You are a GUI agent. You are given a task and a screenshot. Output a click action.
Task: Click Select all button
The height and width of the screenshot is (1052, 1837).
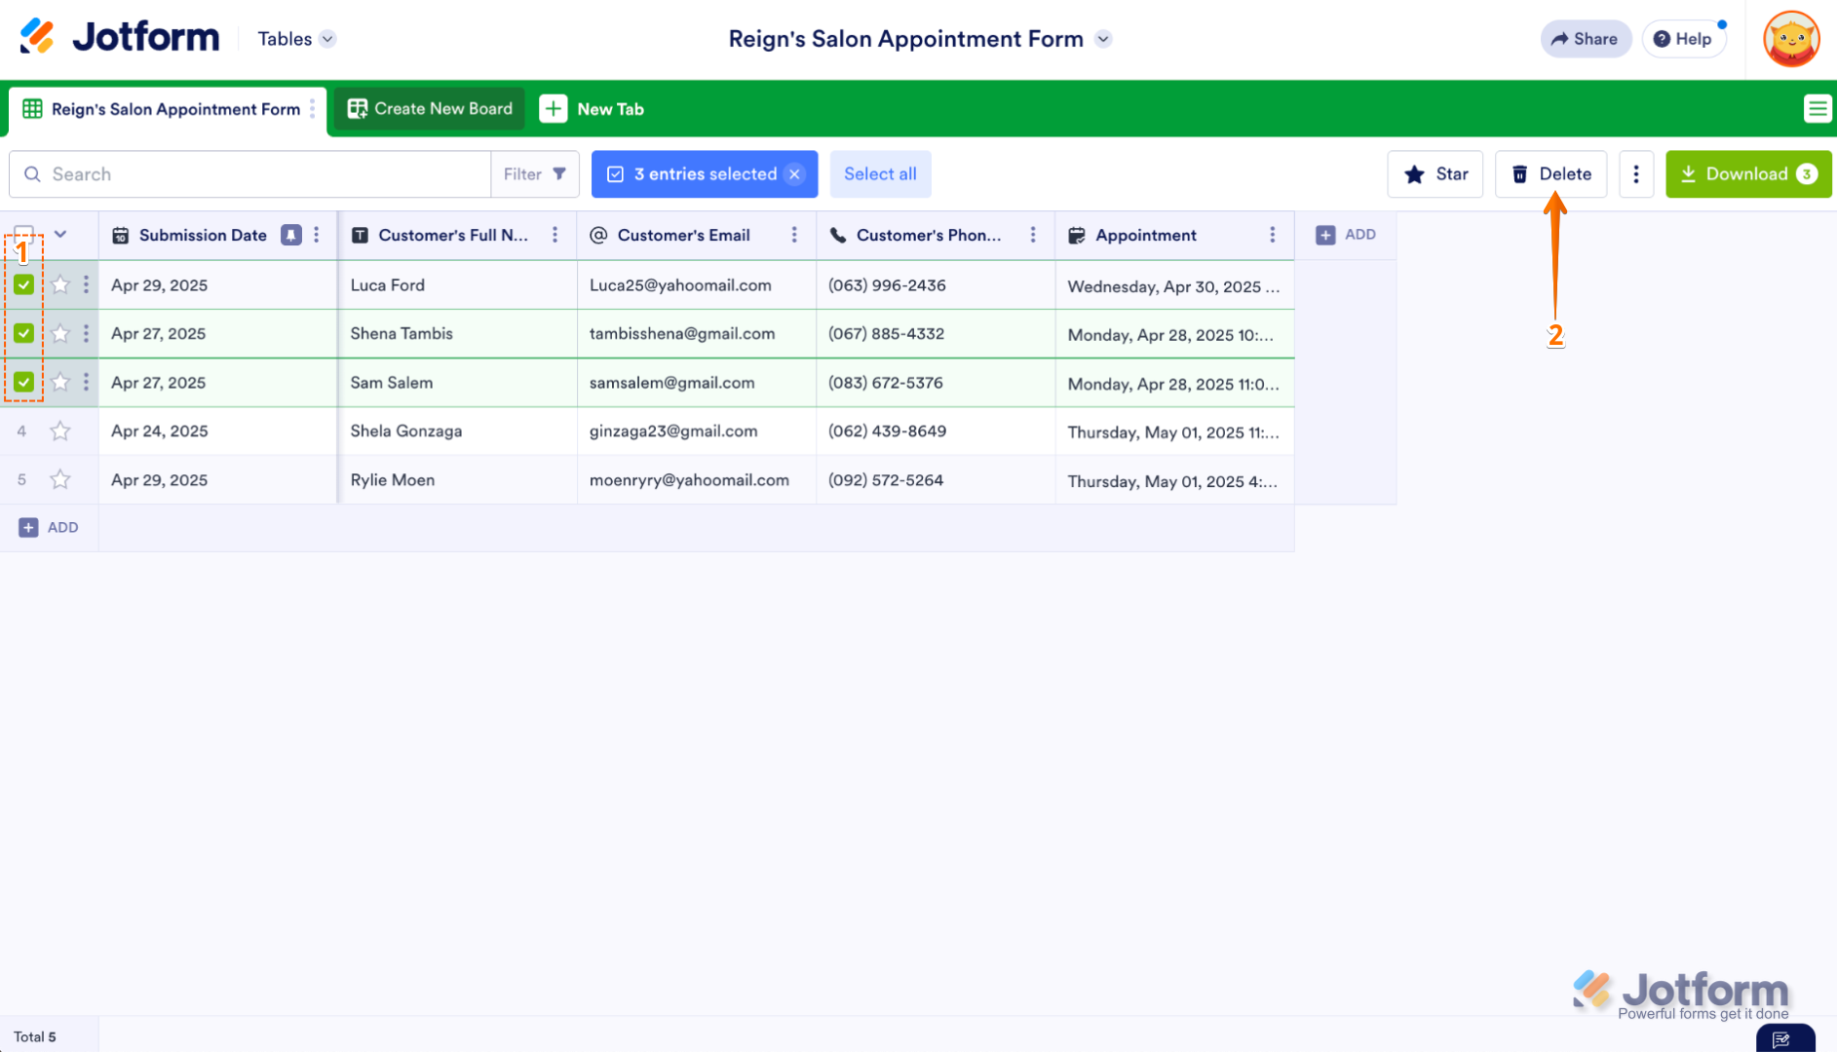click(880, 174)
